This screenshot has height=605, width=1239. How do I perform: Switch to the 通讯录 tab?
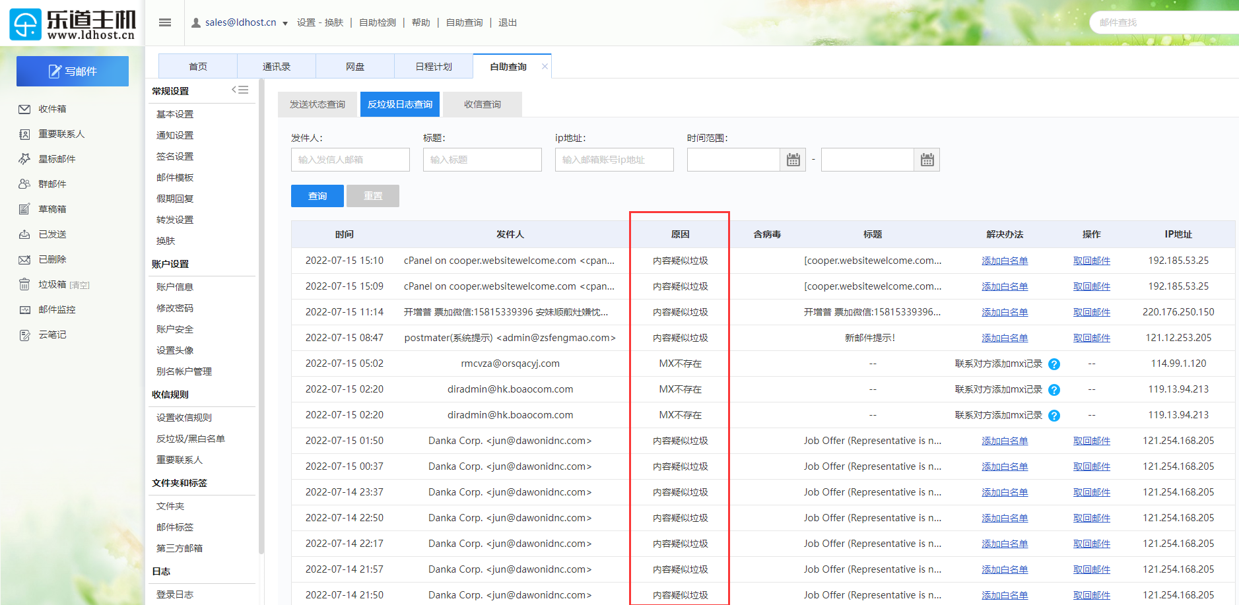[x=277, y=67]
